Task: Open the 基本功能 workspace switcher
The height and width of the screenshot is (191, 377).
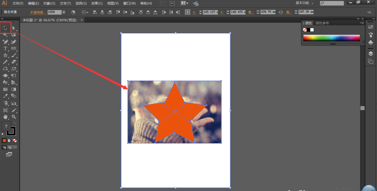Action: [x=304, y=3]
